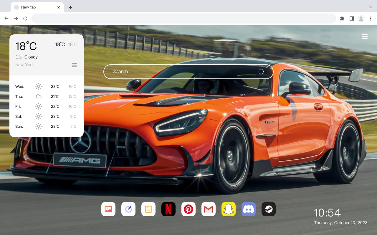Launch the Snapchat shortcut
The image size is (377, 235).
(x=229, y=209)
